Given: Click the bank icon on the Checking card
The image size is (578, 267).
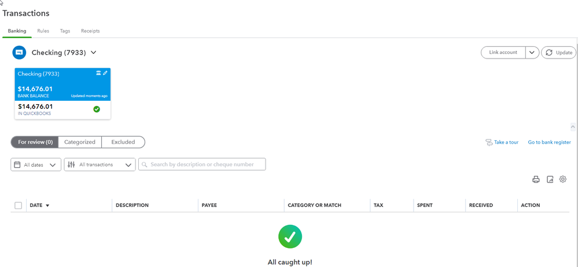Looking at the screenshot, I should 98,73.
